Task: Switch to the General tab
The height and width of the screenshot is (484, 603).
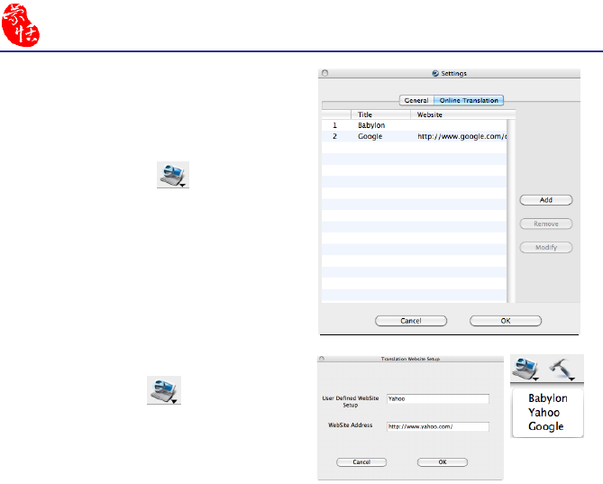Action: 416,100
